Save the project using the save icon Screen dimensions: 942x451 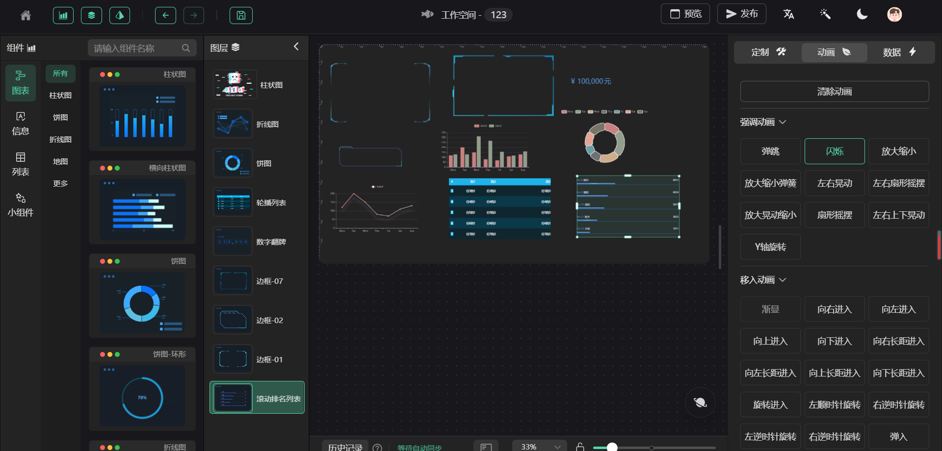(241, 15)
